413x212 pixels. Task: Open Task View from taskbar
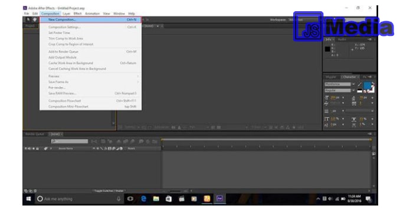point(130,199)
